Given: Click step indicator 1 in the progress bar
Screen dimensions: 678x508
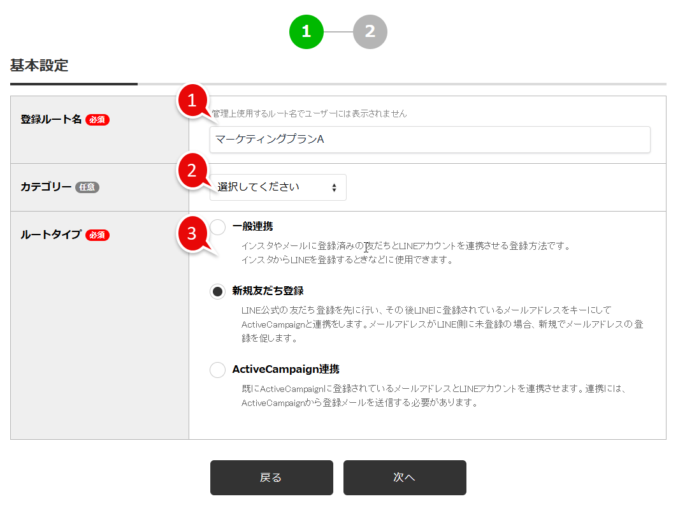Looking at the screenshot, I should pos(307,32).
